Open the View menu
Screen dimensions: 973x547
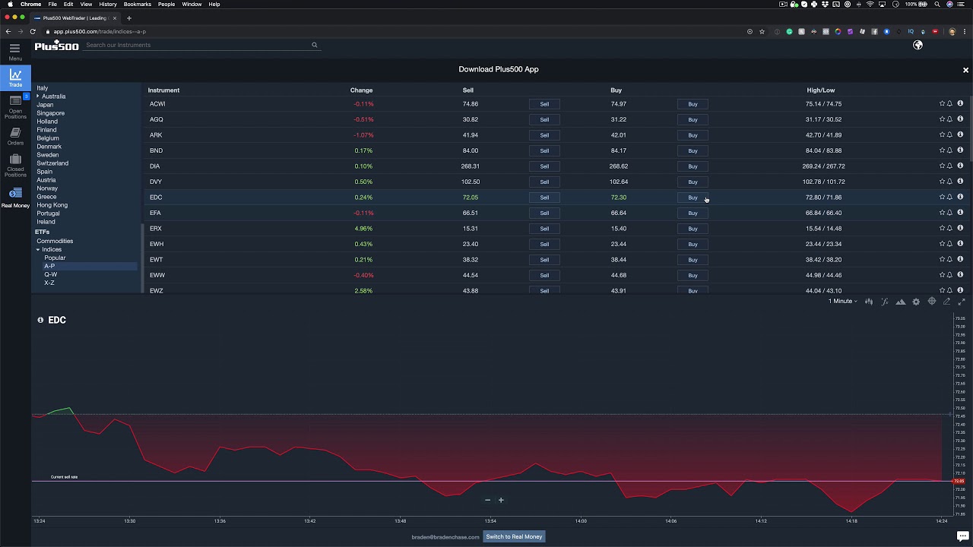[86, 5]
